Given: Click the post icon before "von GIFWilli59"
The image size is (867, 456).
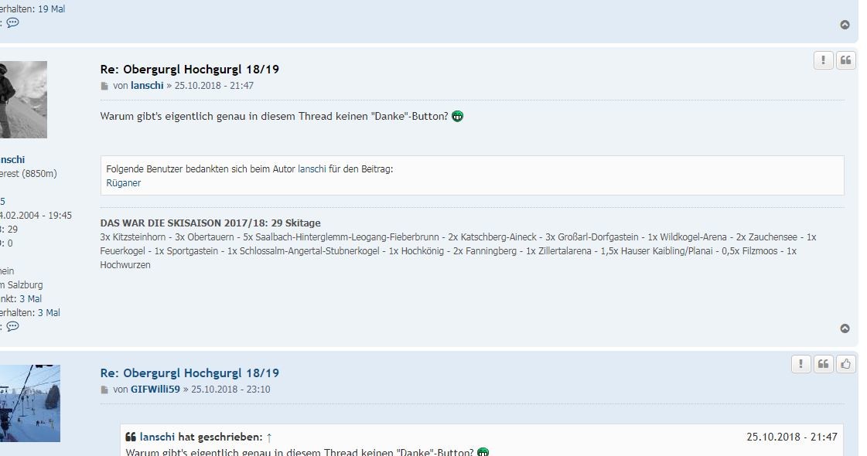Looking at the screenshot, I should (x=104, y=390).
